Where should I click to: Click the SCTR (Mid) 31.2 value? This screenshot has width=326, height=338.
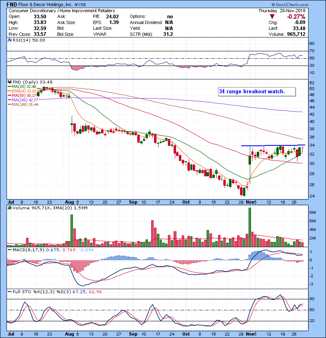[168, 34]
